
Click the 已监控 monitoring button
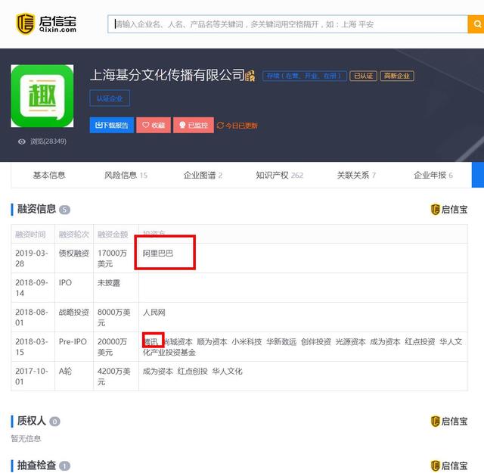pos(194,125)
